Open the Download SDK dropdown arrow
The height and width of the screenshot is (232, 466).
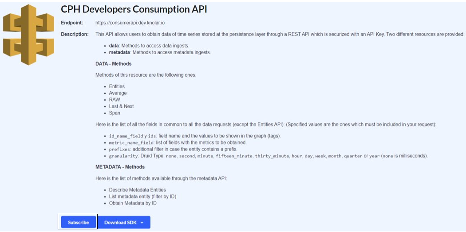[142, 223]
